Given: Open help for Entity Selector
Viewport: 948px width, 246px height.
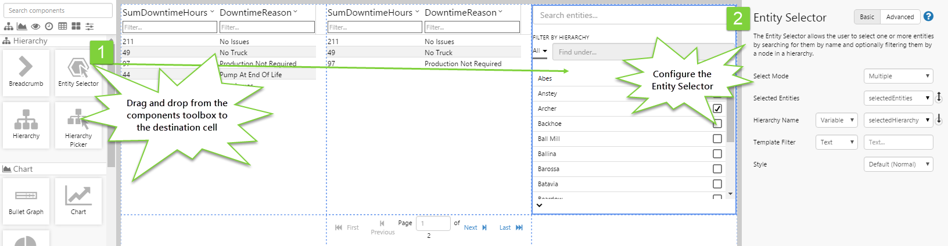Looking at the screenshot, I should (928, 16).
